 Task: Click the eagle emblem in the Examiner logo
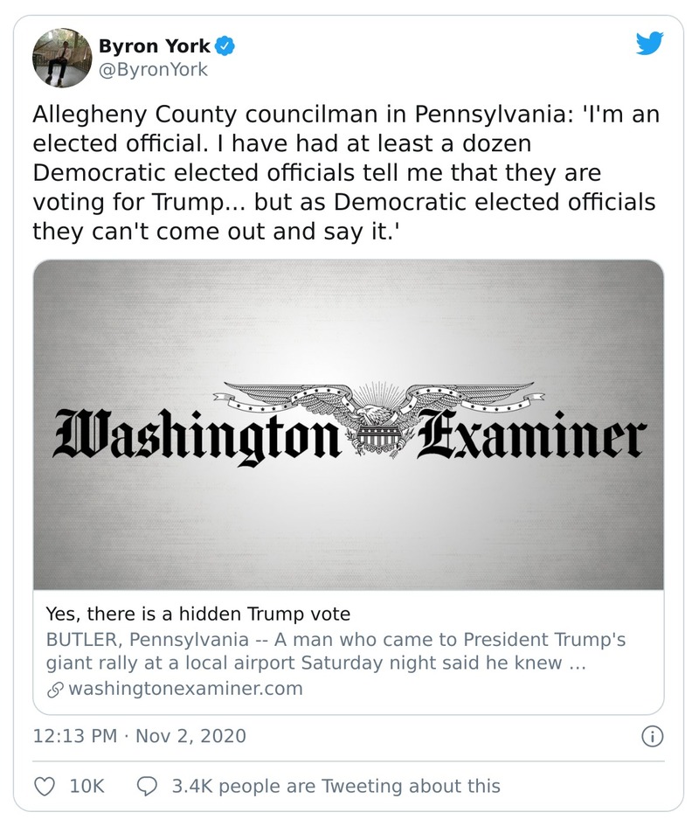378,427
